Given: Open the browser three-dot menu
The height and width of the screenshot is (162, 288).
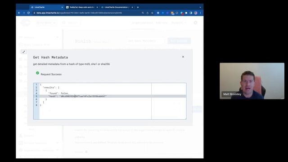Looking at the screenshot, I should click(x=200, y=13).
